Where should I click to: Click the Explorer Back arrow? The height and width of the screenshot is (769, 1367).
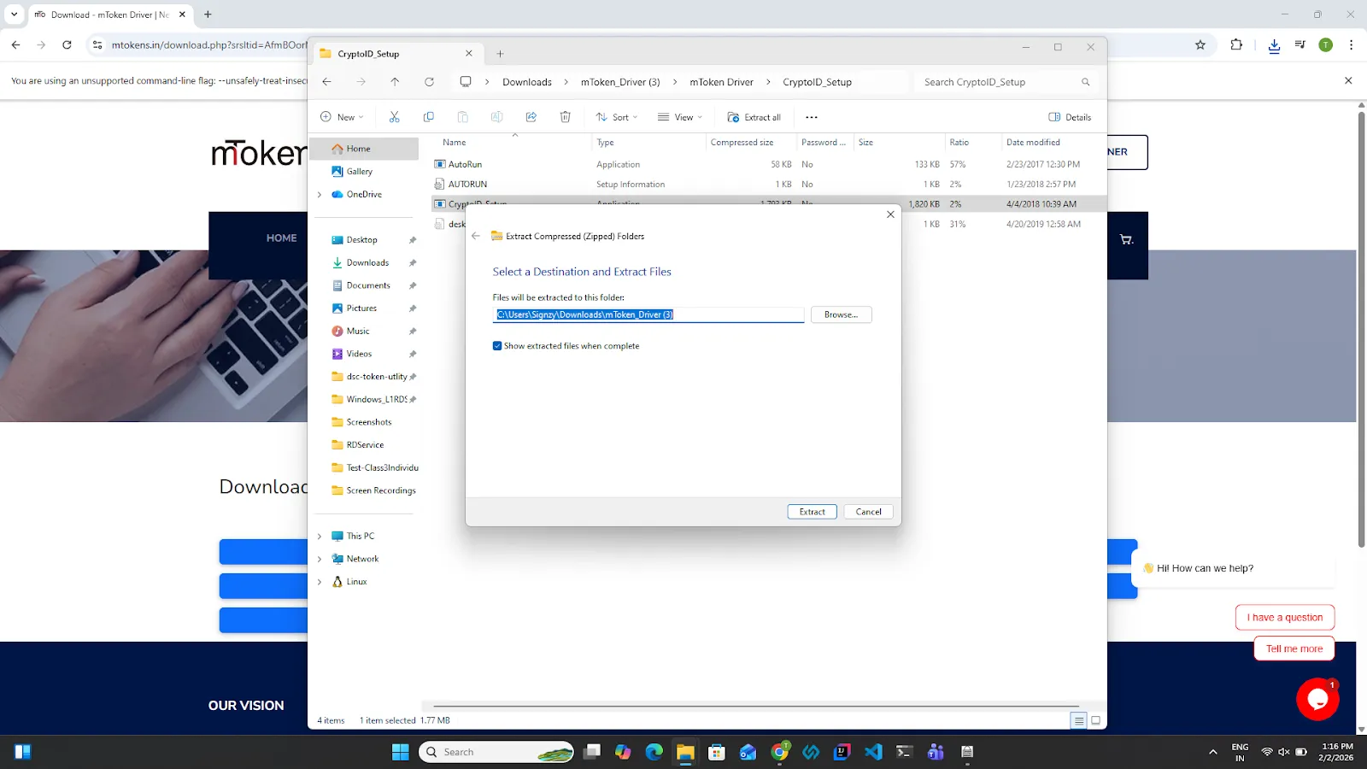pos(326,82)
